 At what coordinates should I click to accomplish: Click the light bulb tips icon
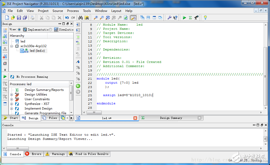205,17
